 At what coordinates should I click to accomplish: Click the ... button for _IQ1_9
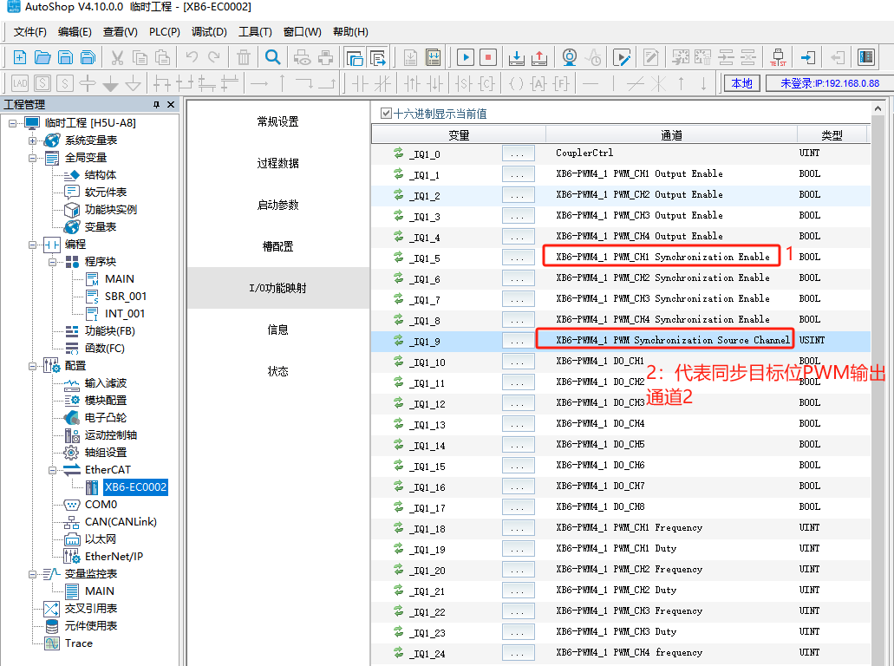pyautogui.click(x=519, y=341)
